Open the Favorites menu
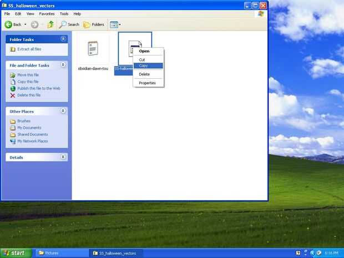 [47, 14]
